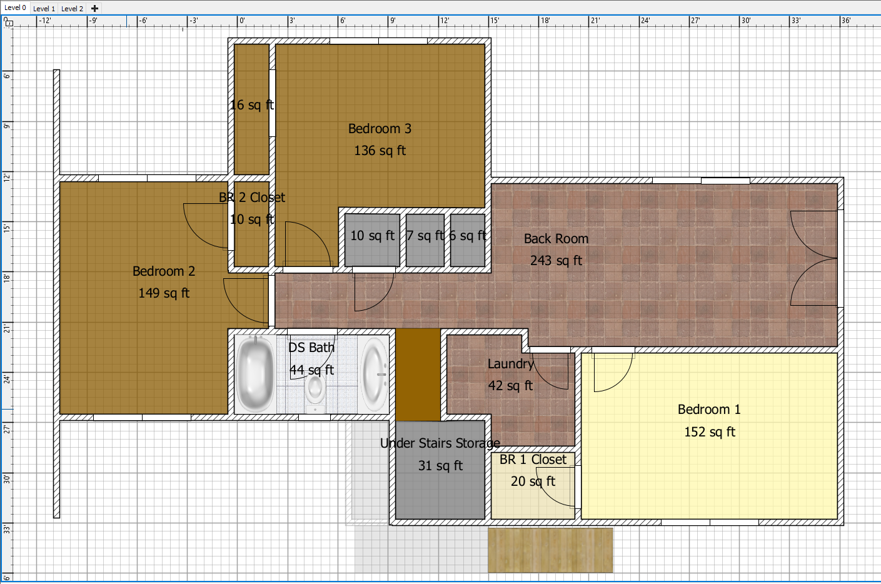881x584 pixels.
Task: Click the 243 sq ft area label
Action: pos(556,261)
